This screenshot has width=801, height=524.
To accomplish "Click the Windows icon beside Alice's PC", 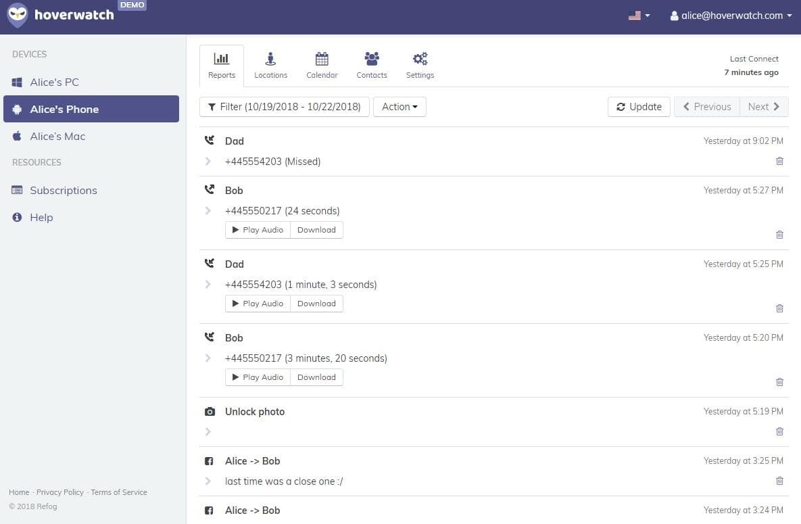I will [x=17, y=82].
